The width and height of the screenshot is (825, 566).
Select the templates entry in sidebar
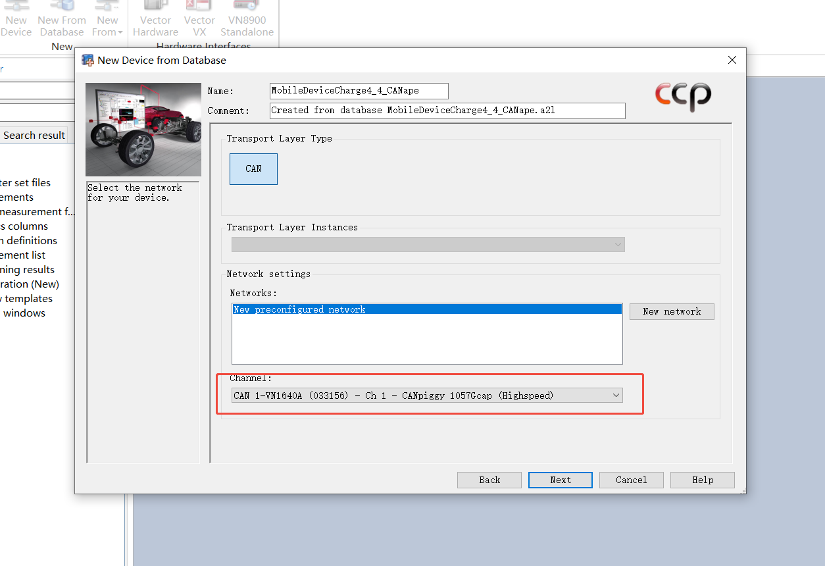coord(26,298)
